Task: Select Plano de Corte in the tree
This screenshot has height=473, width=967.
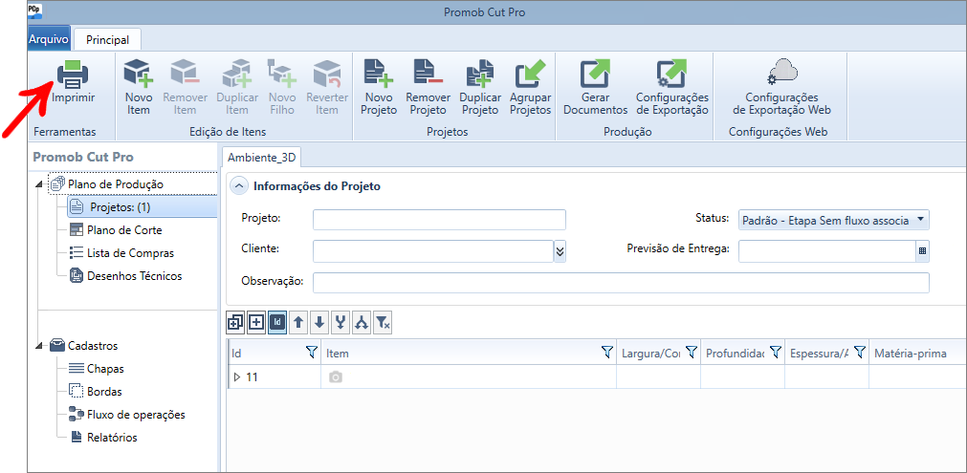Action: (123, 230)
